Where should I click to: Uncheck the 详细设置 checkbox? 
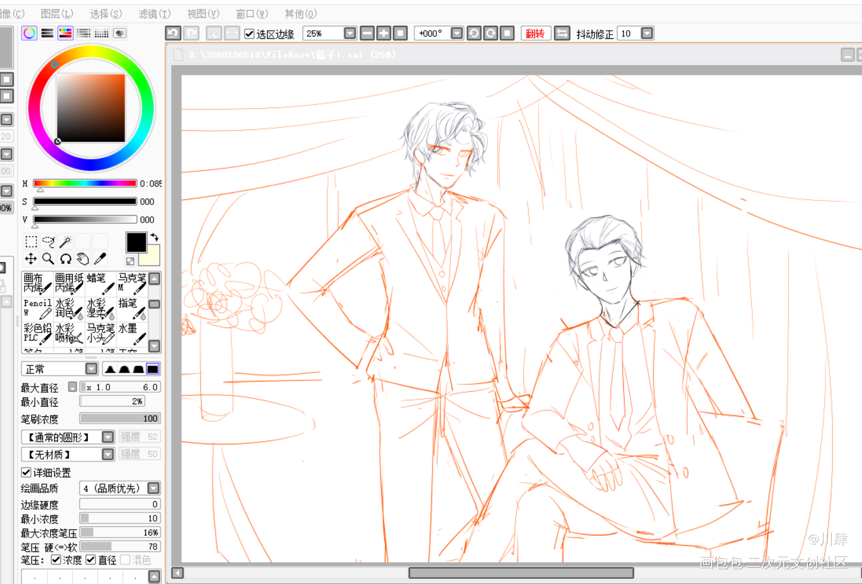(26, 472)
